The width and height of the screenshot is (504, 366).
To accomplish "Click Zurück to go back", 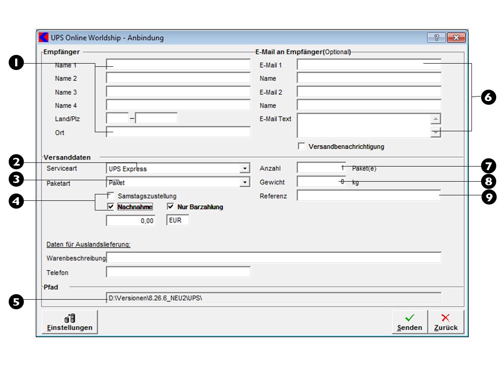I will [x=446, y=322].
